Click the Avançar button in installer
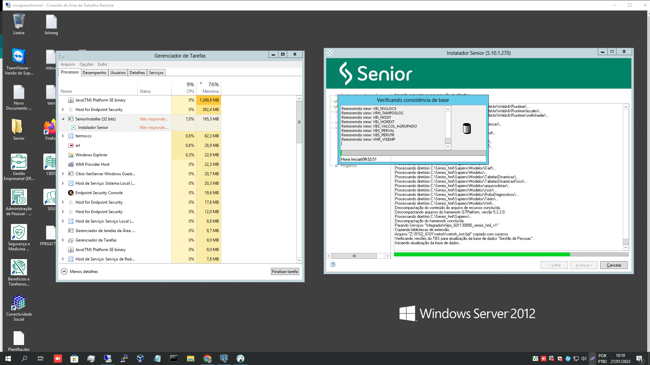The height and width of the screenshot is (365, 650). 584,265
